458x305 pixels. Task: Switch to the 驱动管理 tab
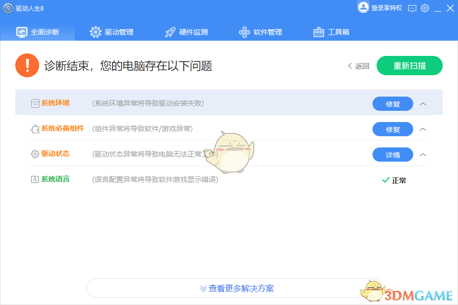[111, 32]
